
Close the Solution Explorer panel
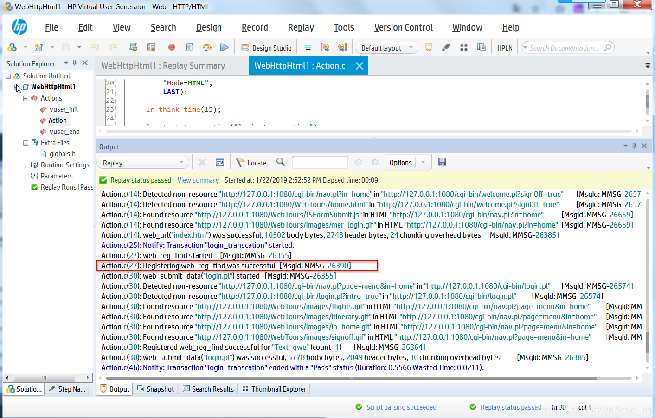tap(85, 63)
